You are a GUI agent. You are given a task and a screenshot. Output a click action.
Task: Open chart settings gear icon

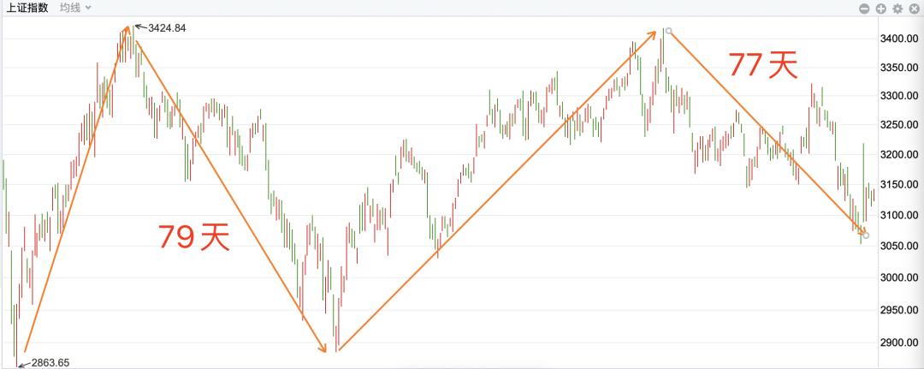pos(897,8)
